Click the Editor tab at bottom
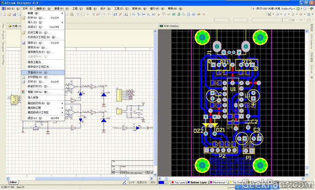The width and height of the screenshot is (315, 190). coord(14,182)
